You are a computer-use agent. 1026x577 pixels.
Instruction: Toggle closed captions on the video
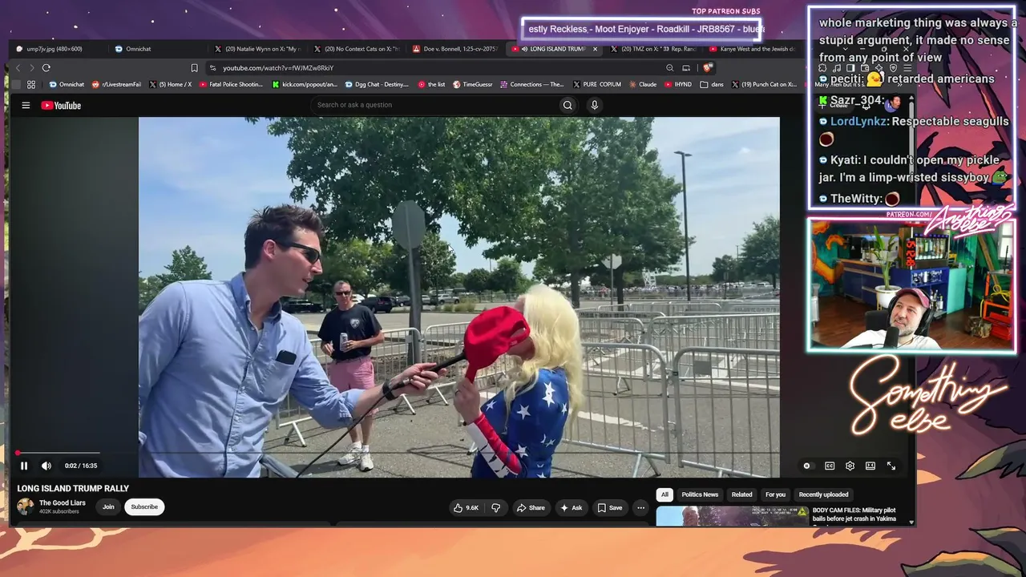(830, 466)
